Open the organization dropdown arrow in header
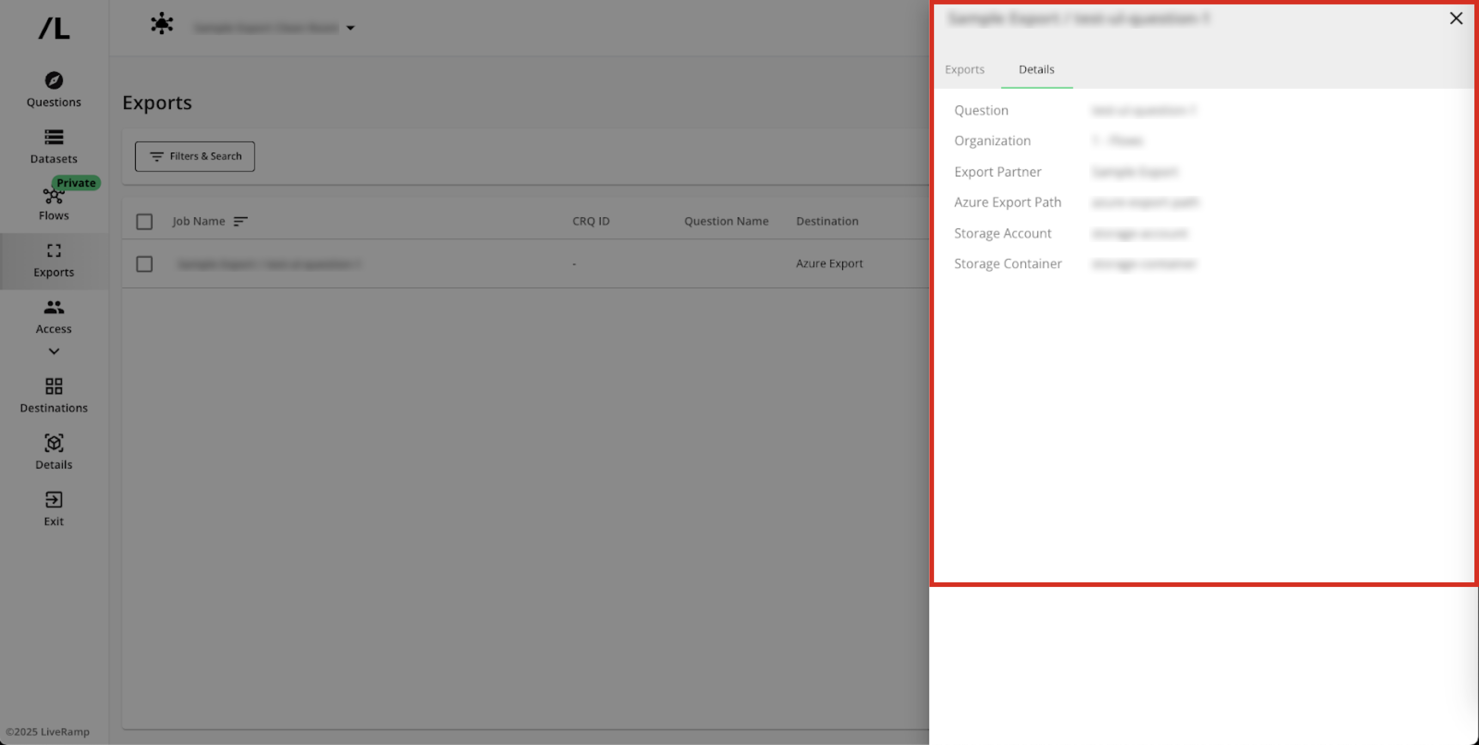Viewport: 1479px width, 745px height. (350, 28)
